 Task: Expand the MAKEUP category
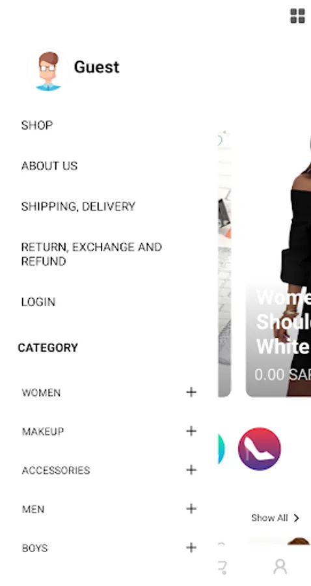point(191,431)
